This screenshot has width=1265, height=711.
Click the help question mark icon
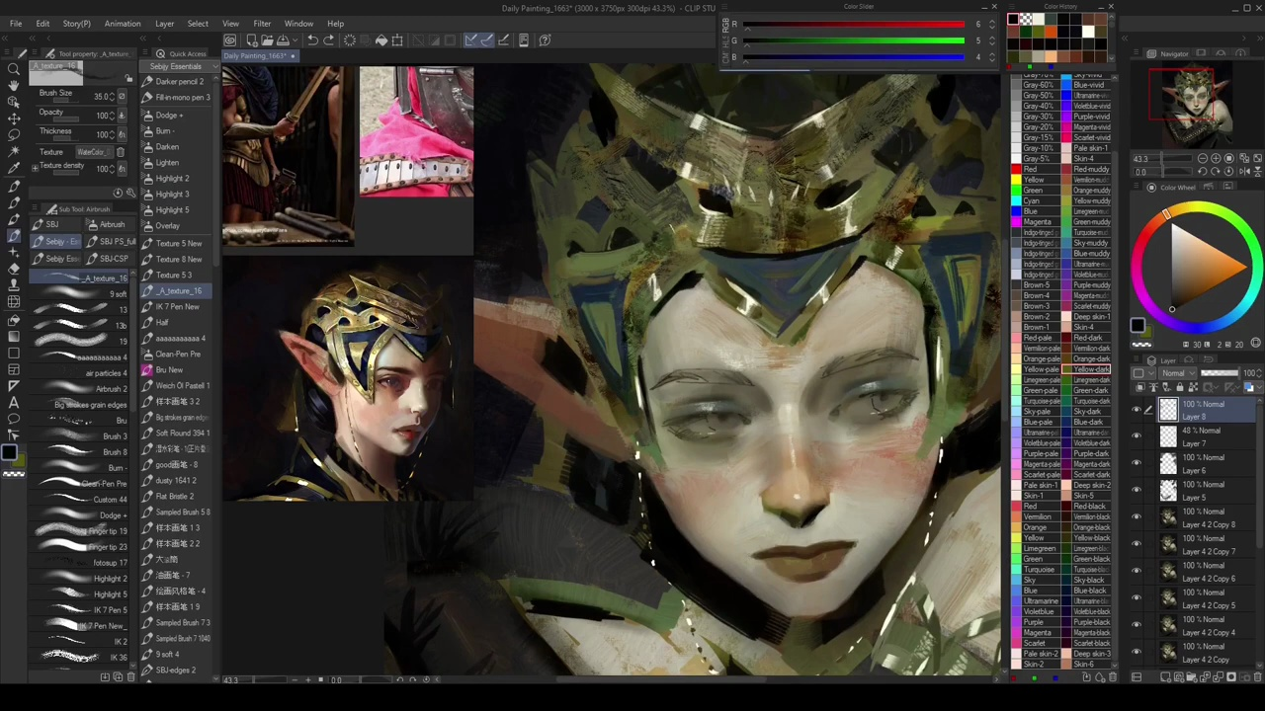pos(545,40)
